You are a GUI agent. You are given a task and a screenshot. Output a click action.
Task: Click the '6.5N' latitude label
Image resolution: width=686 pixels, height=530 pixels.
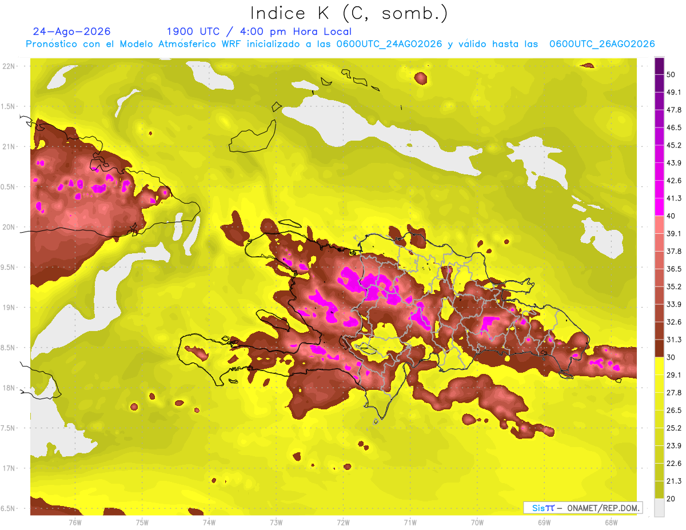pos(9,508)
